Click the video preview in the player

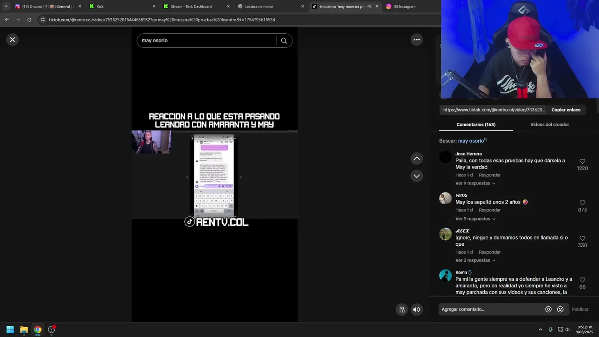click(x=214, y=175)
